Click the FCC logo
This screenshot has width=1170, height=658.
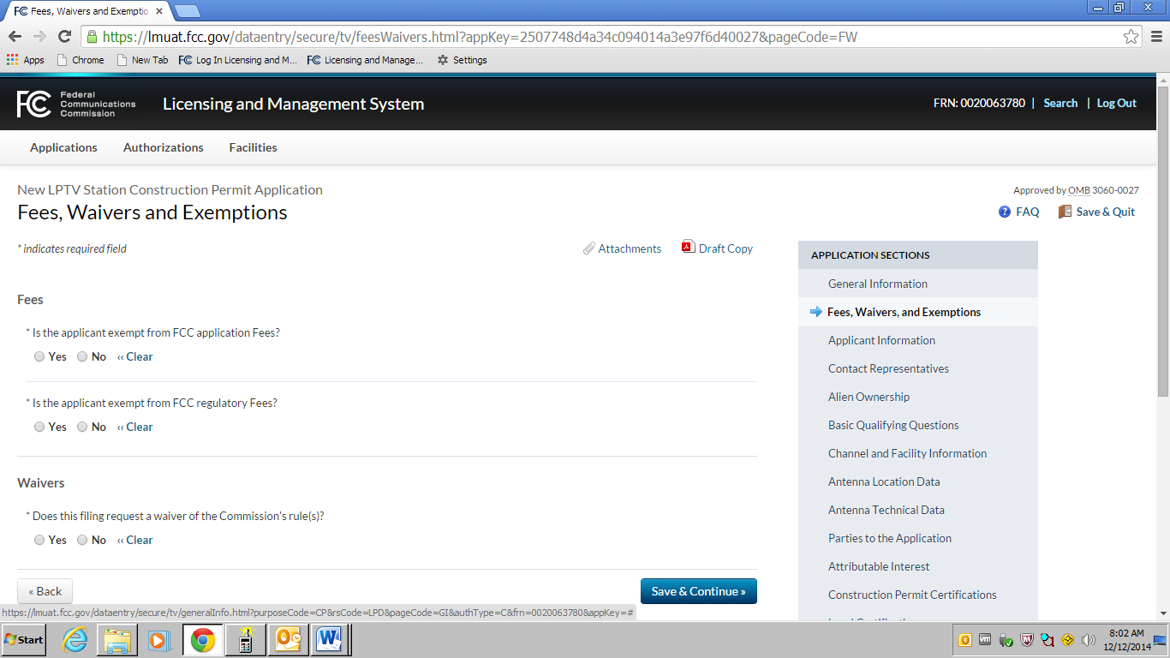point(76,104)
